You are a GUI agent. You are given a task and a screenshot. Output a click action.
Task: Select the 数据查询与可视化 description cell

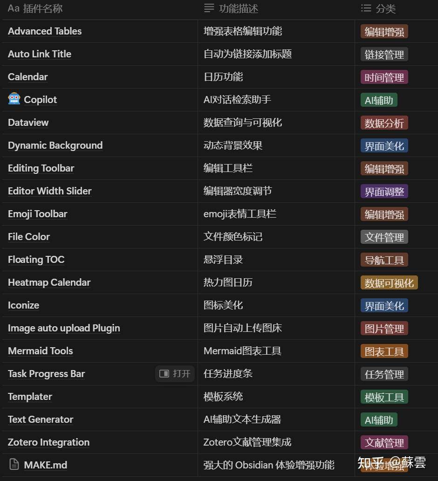(276, 123)
